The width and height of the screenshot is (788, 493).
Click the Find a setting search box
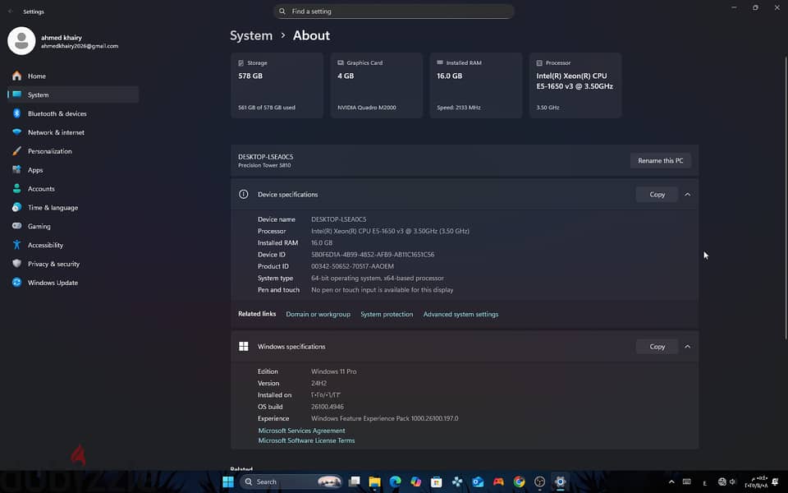(x=393, y=11)
